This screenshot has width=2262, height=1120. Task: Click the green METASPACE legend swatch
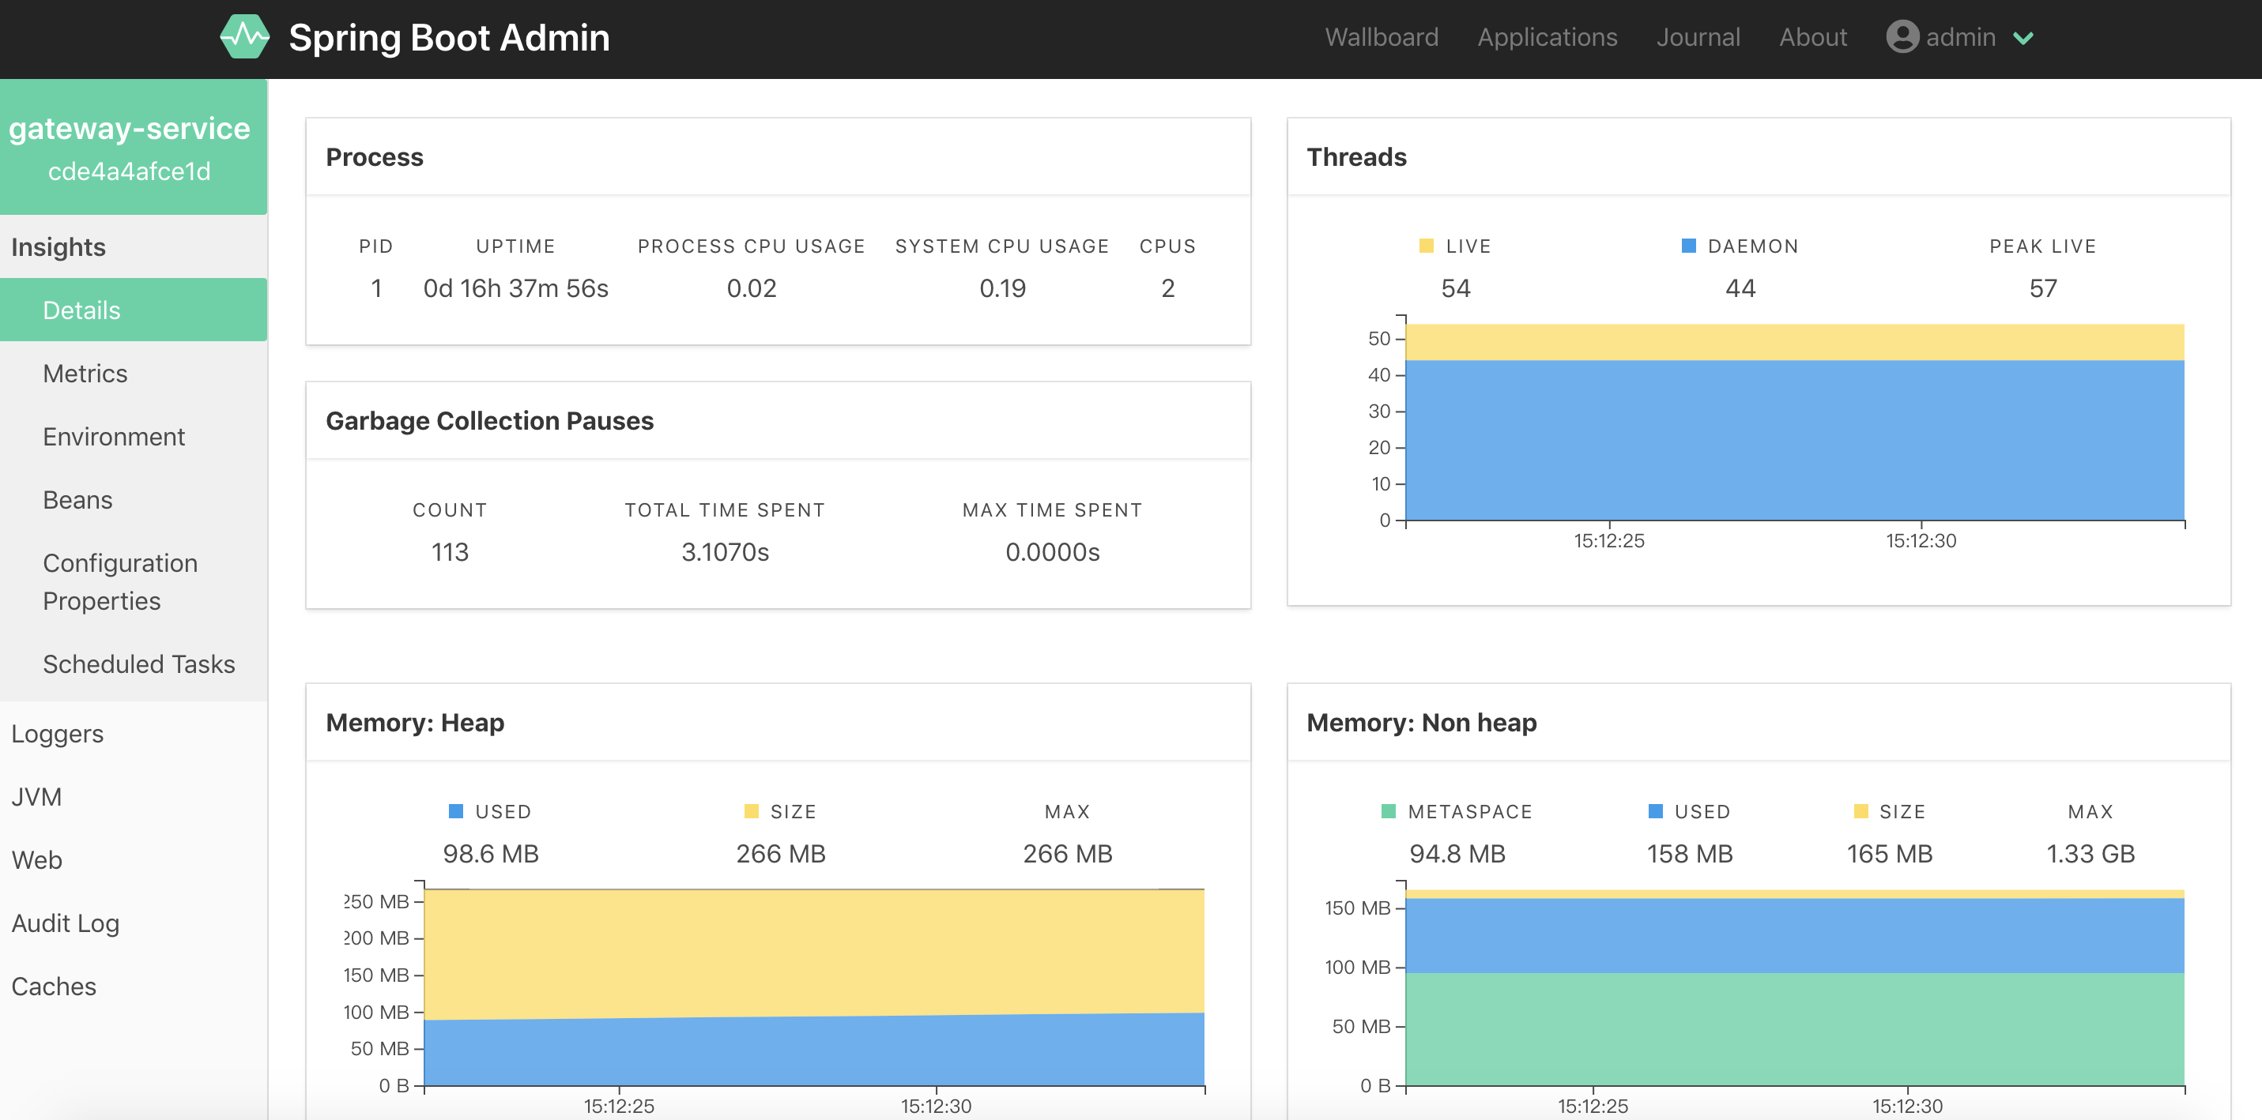(1389, 811)
